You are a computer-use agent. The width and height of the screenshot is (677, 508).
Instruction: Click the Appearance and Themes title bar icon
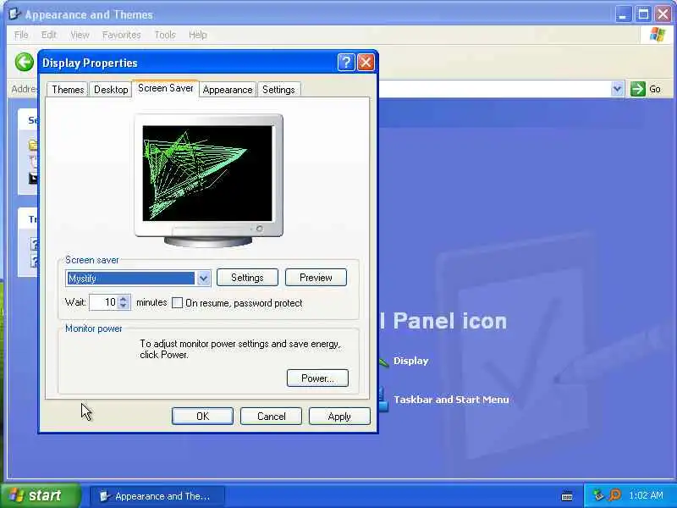pos(14,14)
